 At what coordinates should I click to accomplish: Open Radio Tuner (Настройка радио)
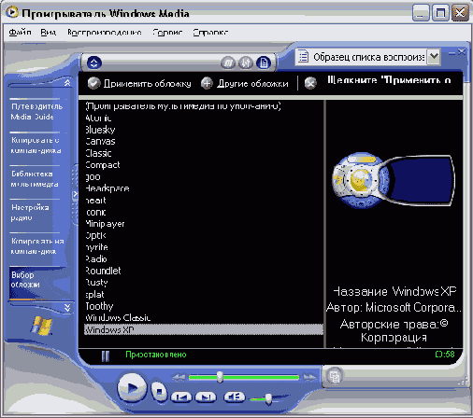30,213
